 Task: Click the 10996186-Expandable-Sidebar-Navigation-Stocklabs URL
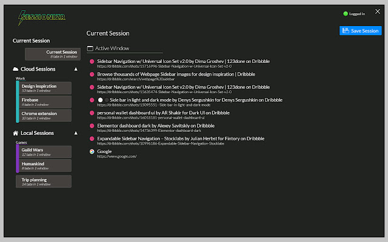[x=161, y=143]
